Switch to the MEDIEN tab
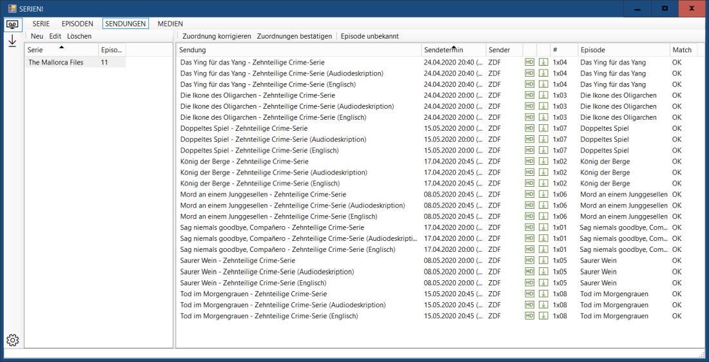Screen dimensions: 709x362 [170, 24]
